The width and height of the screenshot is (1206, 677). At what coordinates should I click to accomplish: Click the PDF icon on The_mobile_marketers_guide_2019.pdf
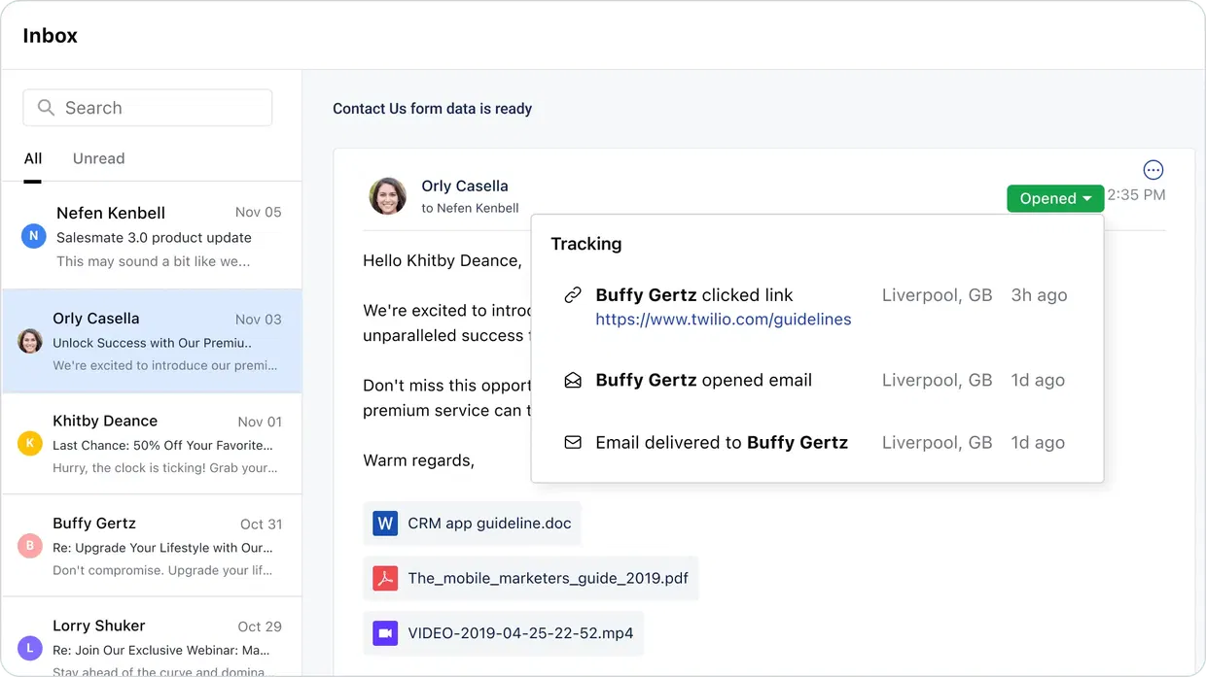[x=385, y=577]
